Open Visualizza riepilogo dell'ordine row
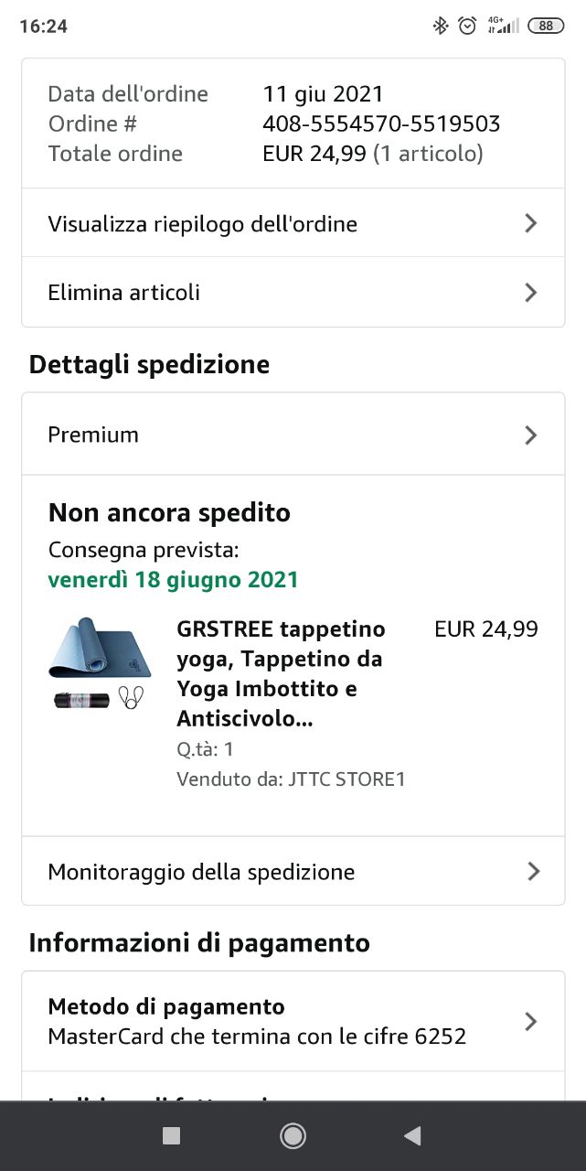The width and height of the screenshot is (586, 1171). pyautogui.click(x=203, y=224)
